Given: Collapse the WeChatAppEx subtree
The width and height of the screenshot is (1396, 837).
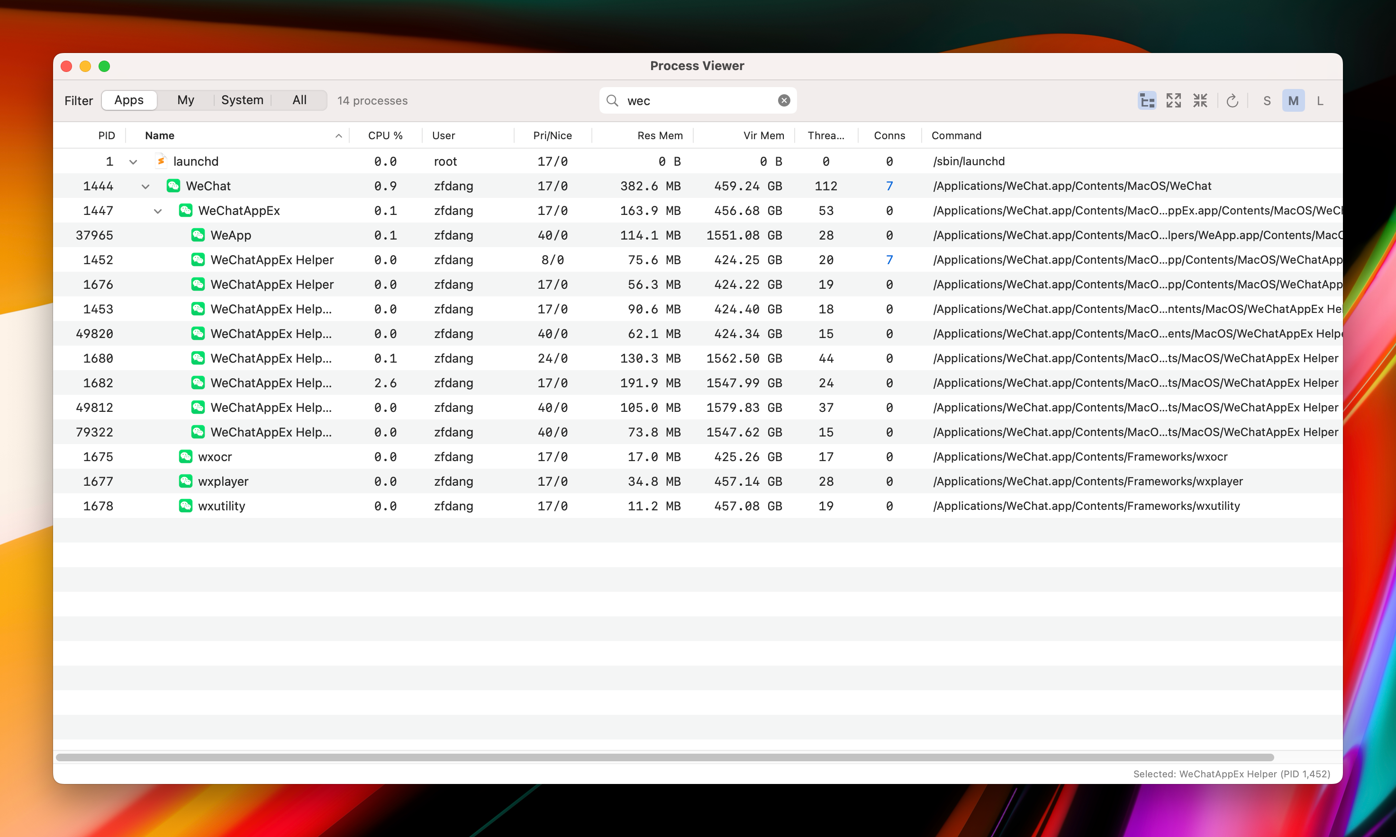Looking at the screenshot, I should click(x=158, y=211).
